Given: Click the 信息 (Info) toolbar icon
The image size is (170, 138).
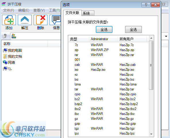Looking at the screenshot, I should tap(55, 20).
